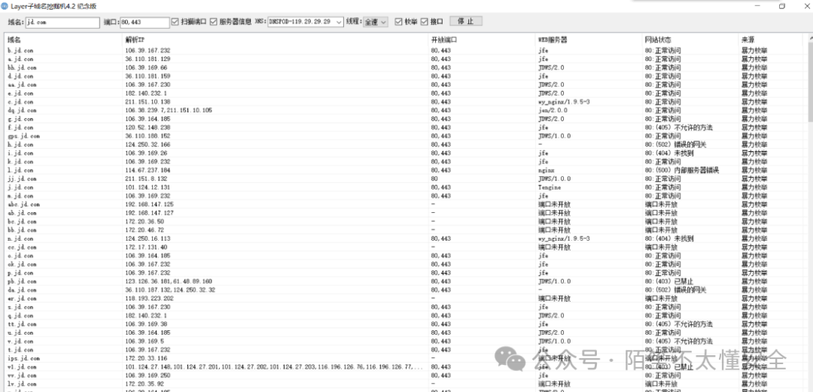Viewport: 813px width, 392px height.
Task: Select the h.jd.com domain
Action: tap(21, 144)
